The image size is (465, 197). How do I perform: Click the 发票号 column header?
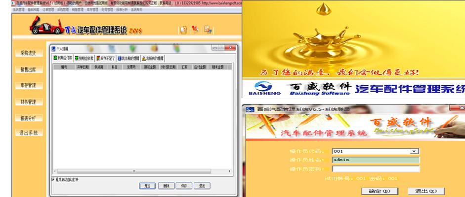click(131, 67)
